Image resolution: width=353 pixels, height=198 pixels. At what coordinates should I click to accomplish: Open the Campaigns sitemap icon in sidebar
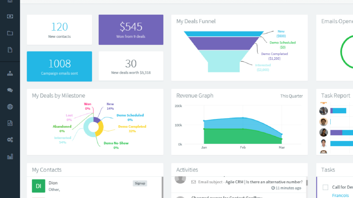(x=10, y=73)
